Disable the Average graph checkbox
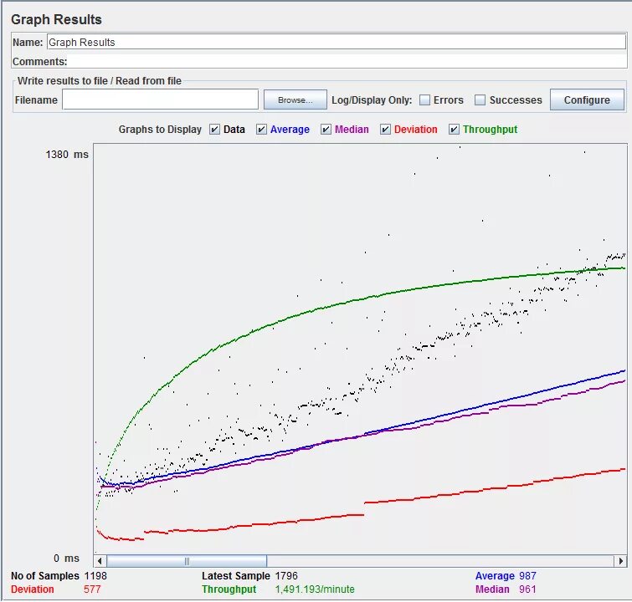Image resolution: width=632 pixels, height=602 pixels. (261, 130)
